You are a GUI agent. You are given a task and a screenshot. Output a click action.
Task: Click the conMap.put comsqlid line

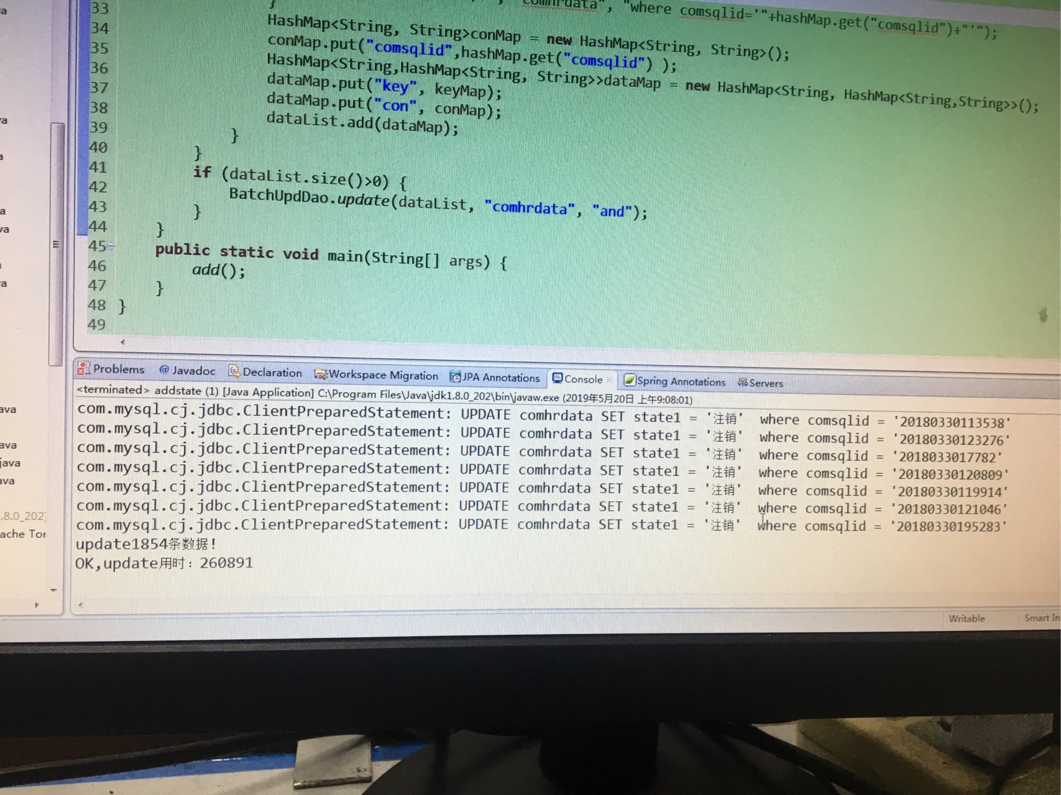[472, 52]
